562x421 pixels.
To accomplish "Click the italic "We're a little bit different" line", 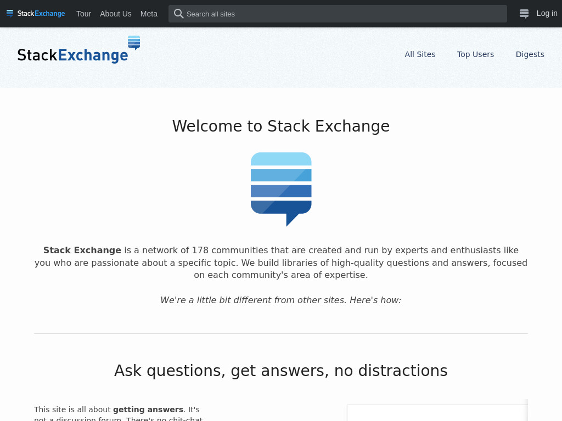I will (x=280, y=300).
